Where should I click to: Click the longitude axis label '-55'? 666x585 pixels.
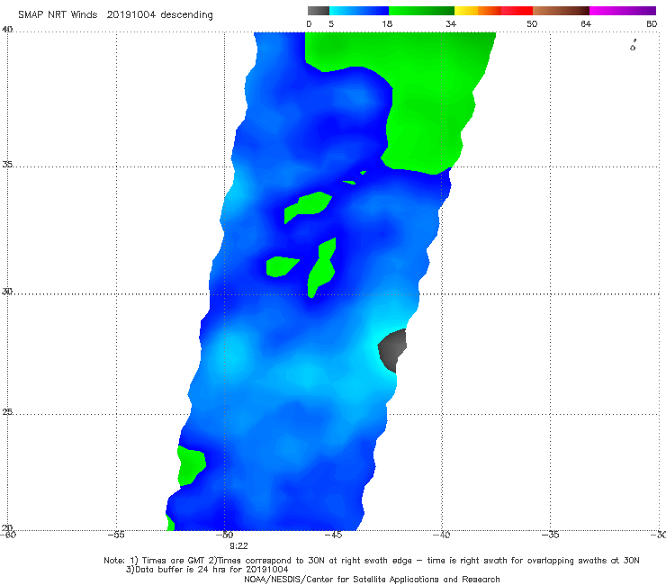pos(116,535)
